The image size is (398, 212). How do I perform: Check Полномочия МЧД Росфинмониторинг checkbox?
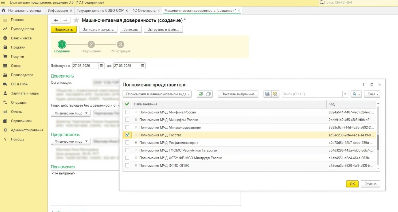(127, 143)
